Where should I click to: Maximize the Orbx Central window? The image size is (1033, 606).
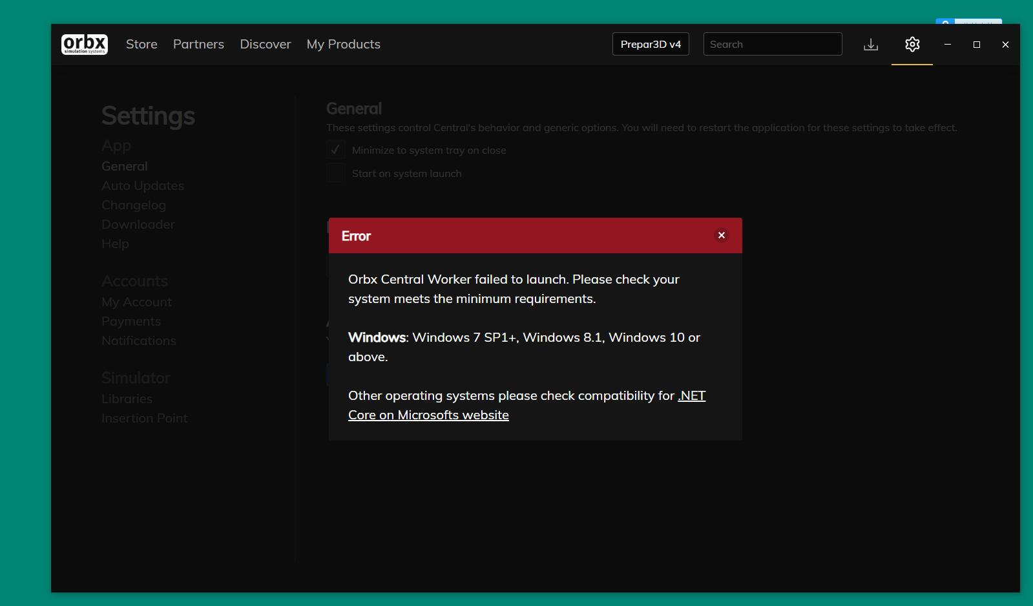tap(977, 44)
